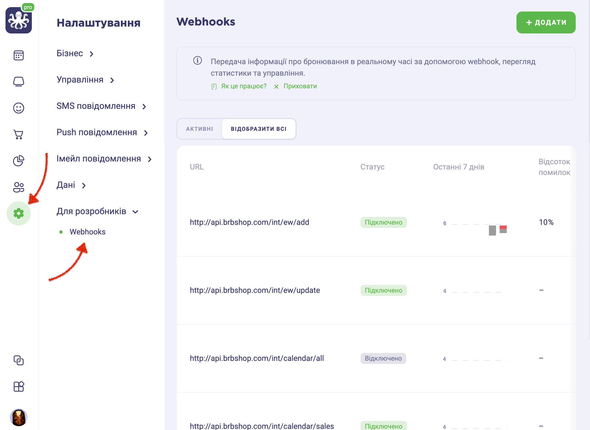Open the cash register icon in sidebar

tap(19, 82)
